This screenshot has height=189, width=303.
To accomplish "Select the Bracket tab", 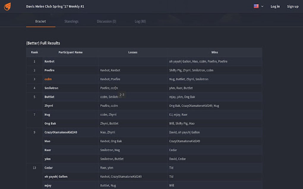I will click(40, 21).
